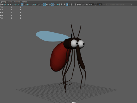Screen dimensions: 137x103
Task: Toggle the Resolution Gate icon
Action: click(x=27, y=5)
